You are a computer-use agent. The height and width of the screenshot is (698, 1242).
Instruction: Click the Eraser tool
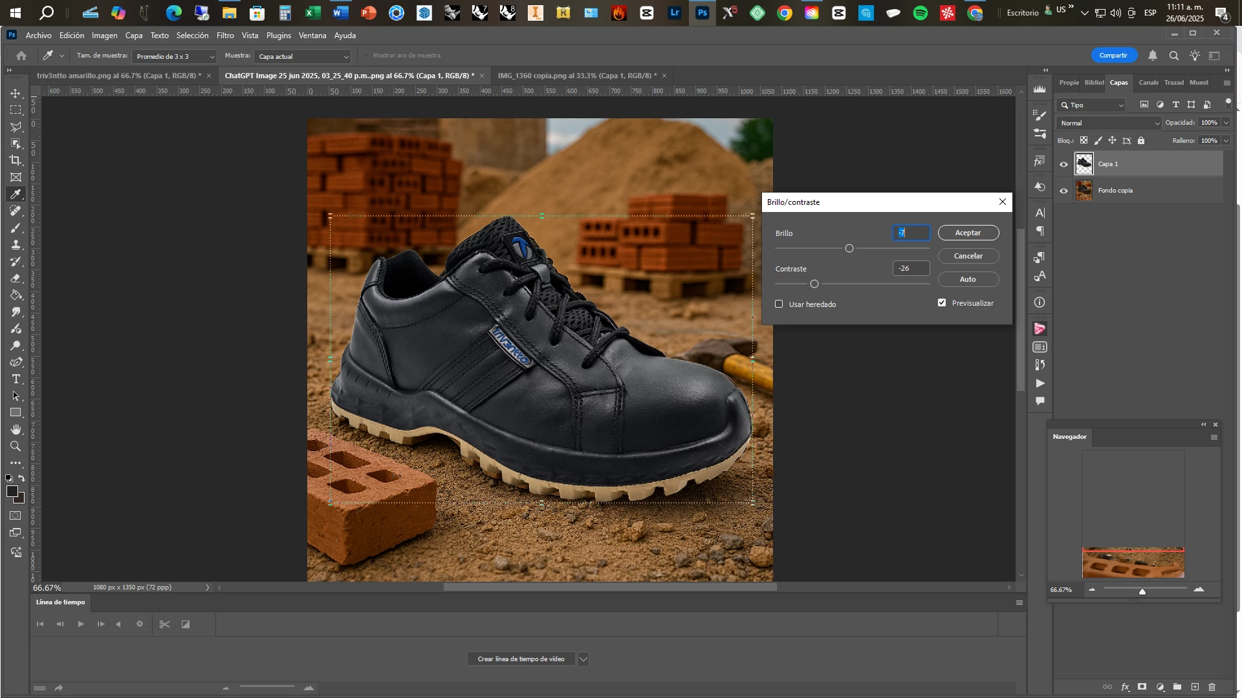[16, 279]
